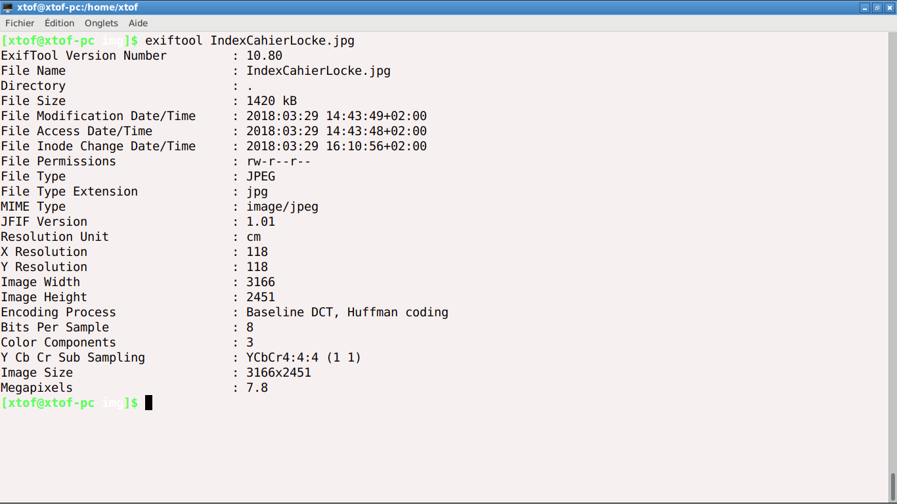
Task: Click the Megapixels value 7.8
Action: point(257,388)
